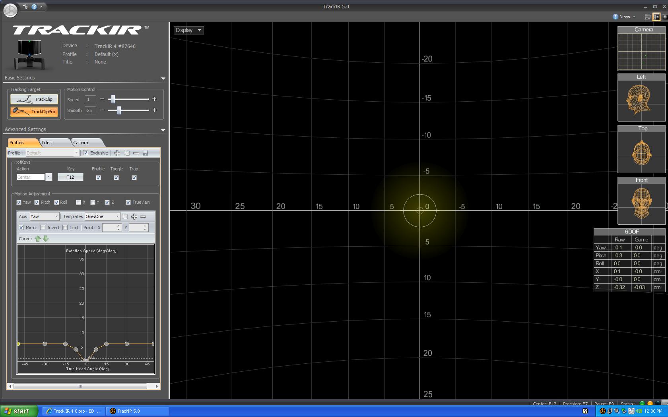Image resolution: width=668 pixels, height=417 pixels.
Task: Copy the curve template icon
Action: (125, 216)
